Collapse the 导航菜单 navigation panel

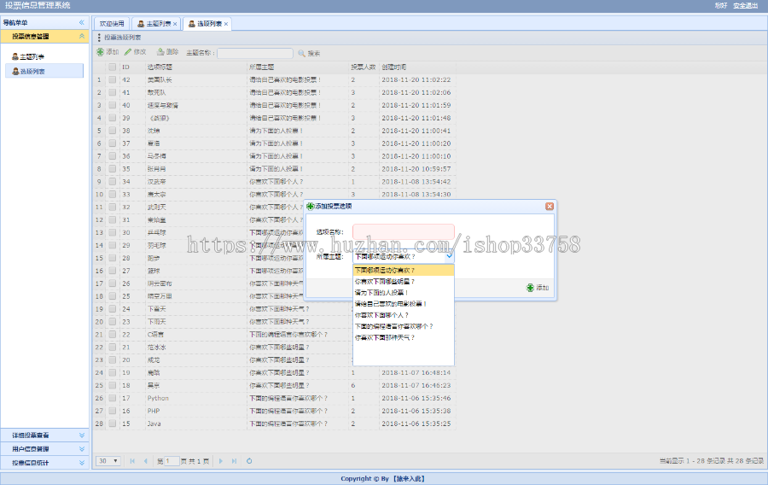[x=81, y=22]
